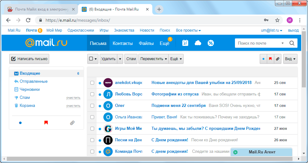Screen dimensions: 308x163
Task: Check the box beside Ольга Иванова email
Action: (92, 117)
